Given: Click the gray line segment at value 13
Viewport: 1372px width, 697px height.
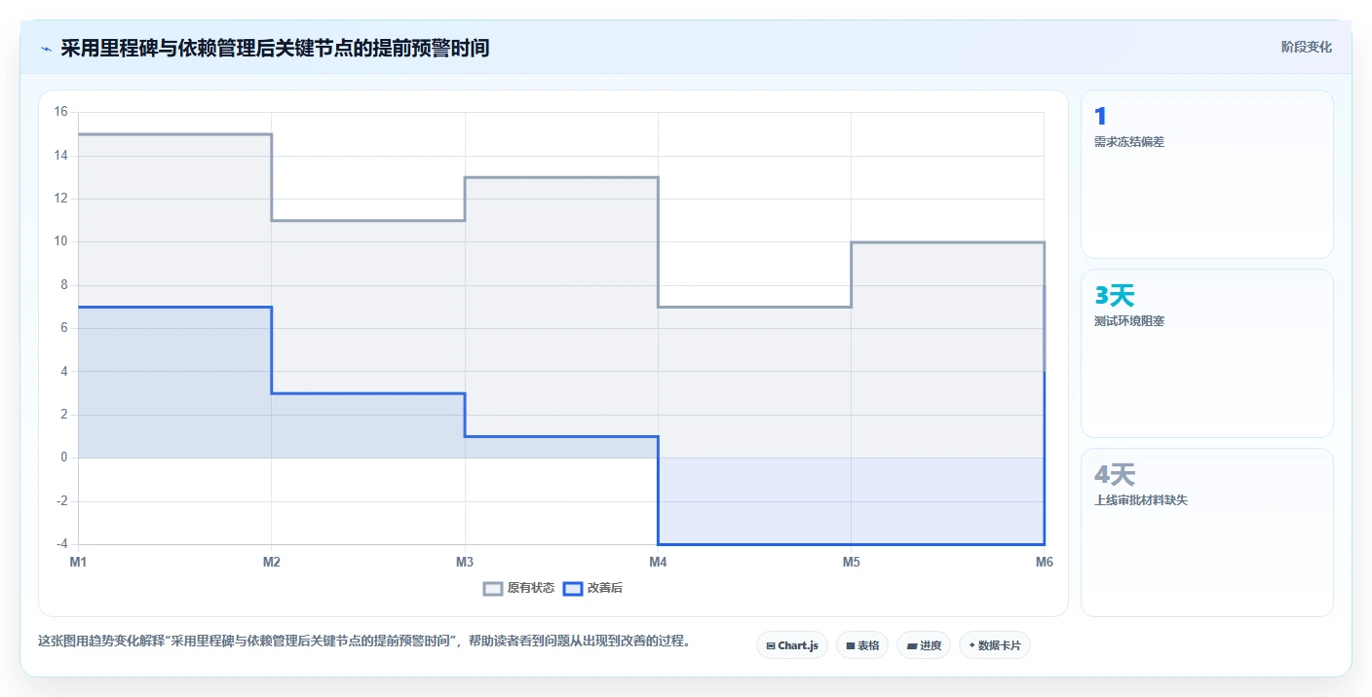Looking at the screenshot, I should point(561,177).
